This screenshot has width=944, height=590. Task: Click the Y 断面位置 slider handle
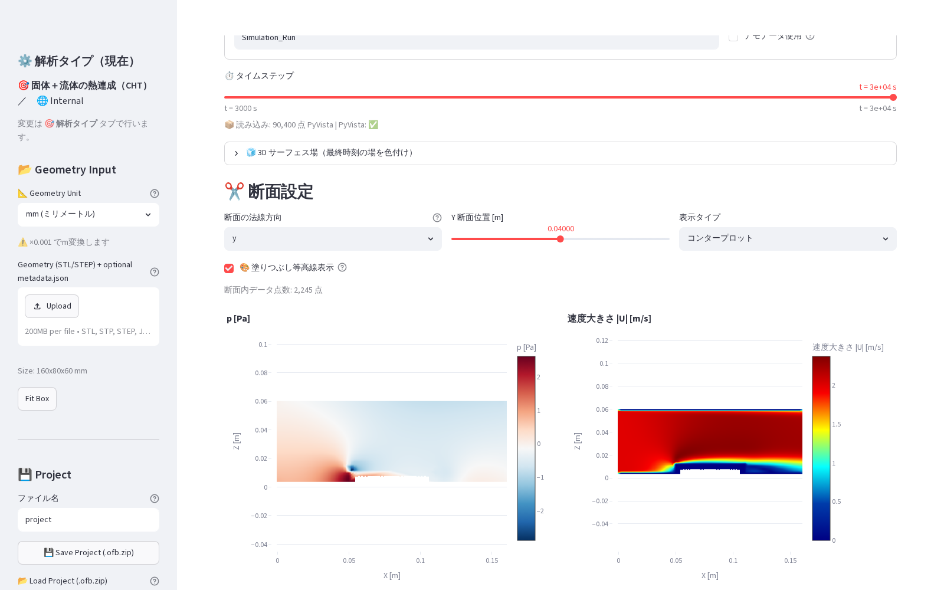(560, 239)
